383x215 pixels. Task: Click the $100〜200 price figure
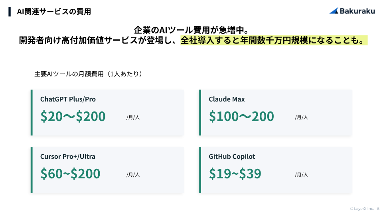(241, 116)
